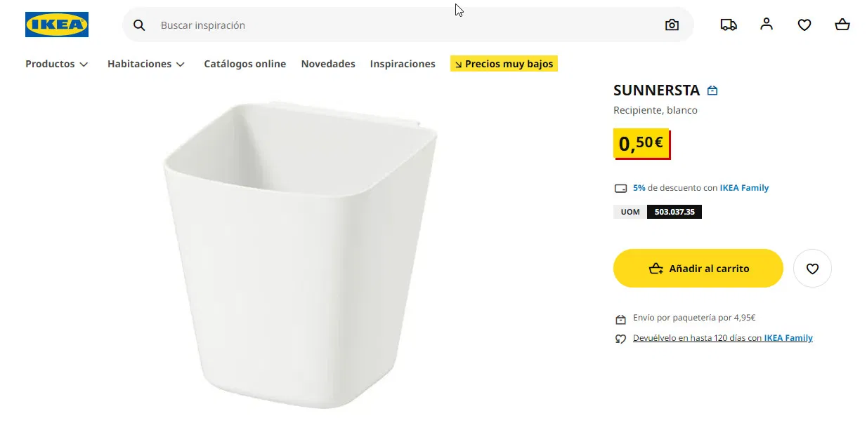This screenshot has height=425, width=867.
Task: Expand the Habitaciones menu
Action: 145,64
